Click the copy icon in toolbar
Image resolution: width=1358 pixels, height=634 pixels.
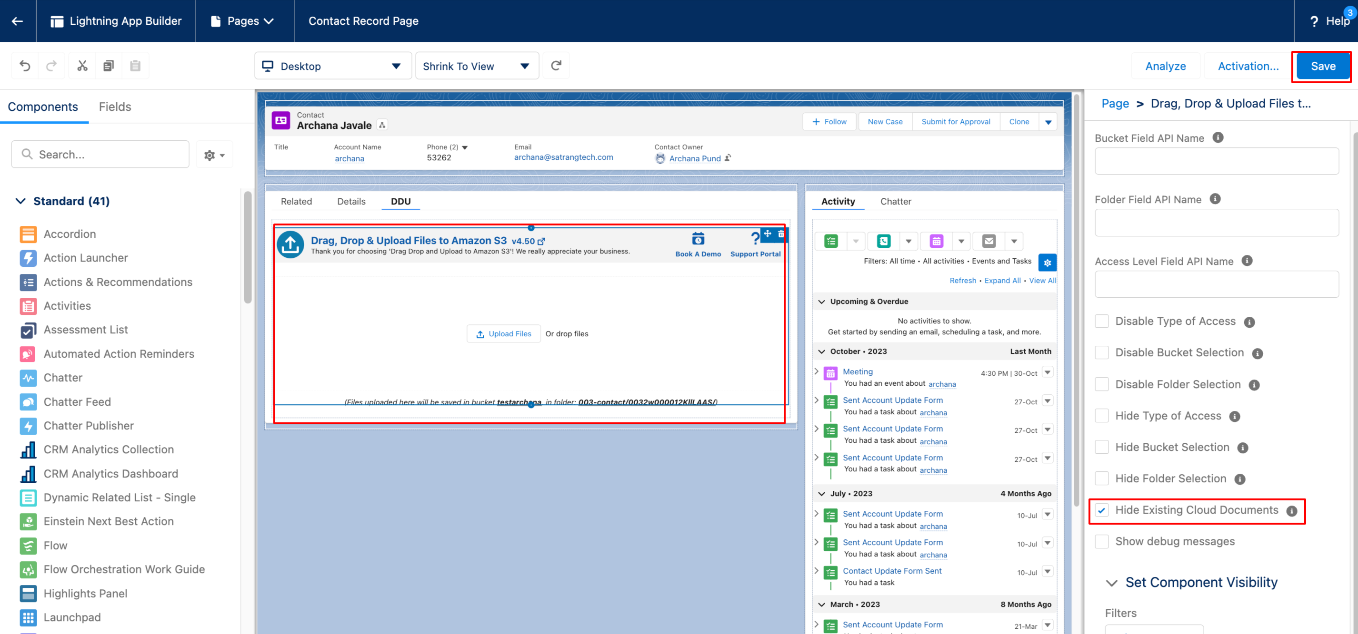109,66
